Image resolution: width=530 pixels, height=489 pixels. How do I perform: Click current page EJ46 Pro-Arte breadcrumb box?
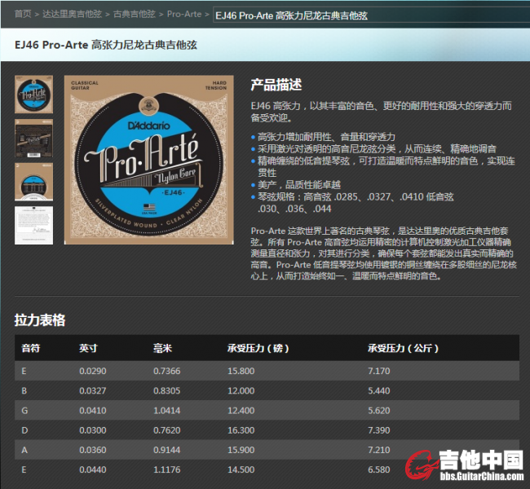tap(371, 15)
